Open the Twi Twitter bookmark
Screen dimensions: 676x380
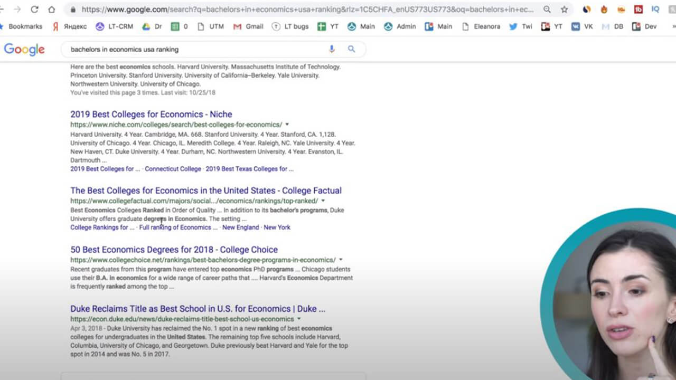(x=521, y=26)
